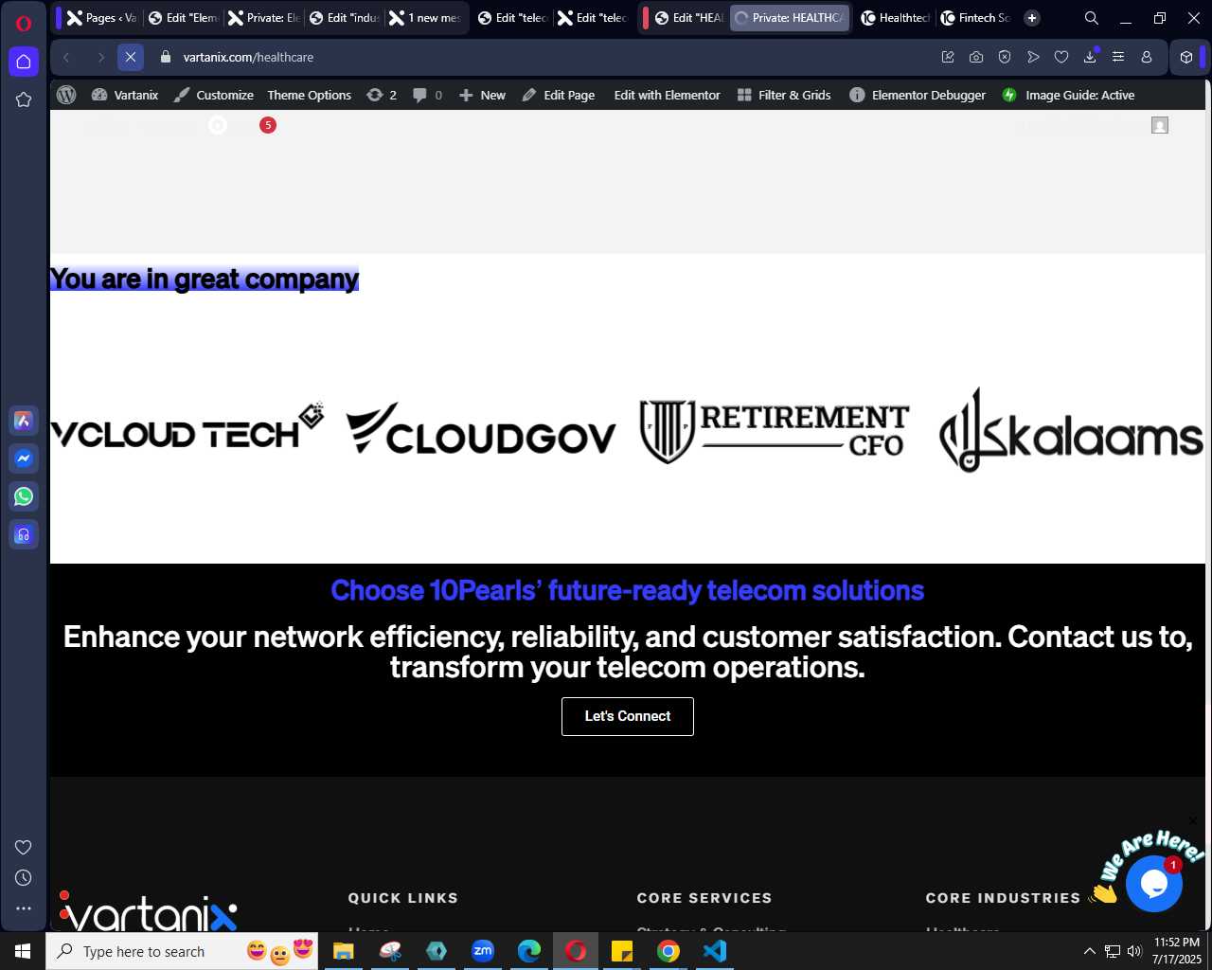The width and height of the screenshot is (1212, 970).
Task: Switch to the Private: Ele tab
Action: pyautogui.click(x=263, y=18)
